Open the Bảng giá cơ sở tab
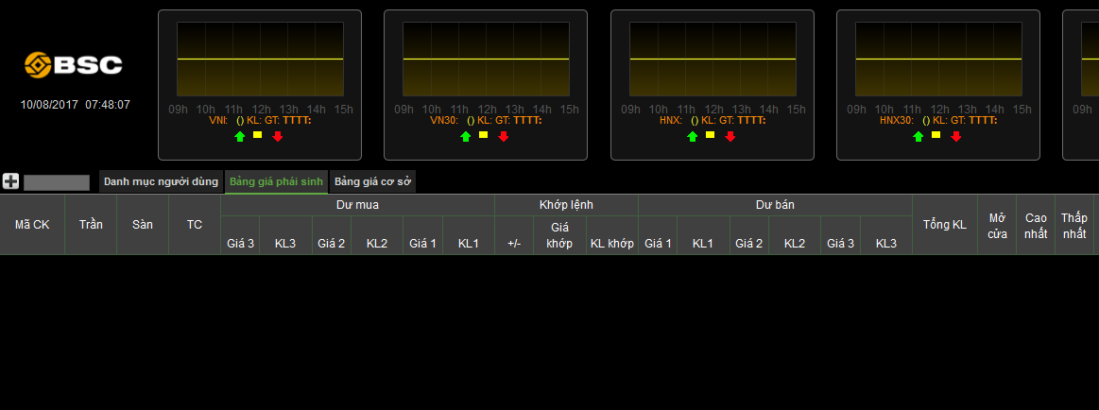The image size is (1099, 410). coord(373,181)
